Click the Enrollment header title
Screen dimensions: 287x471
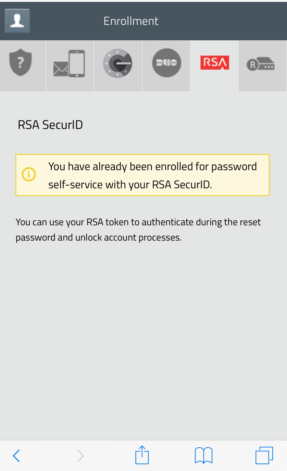pos(131,21)
